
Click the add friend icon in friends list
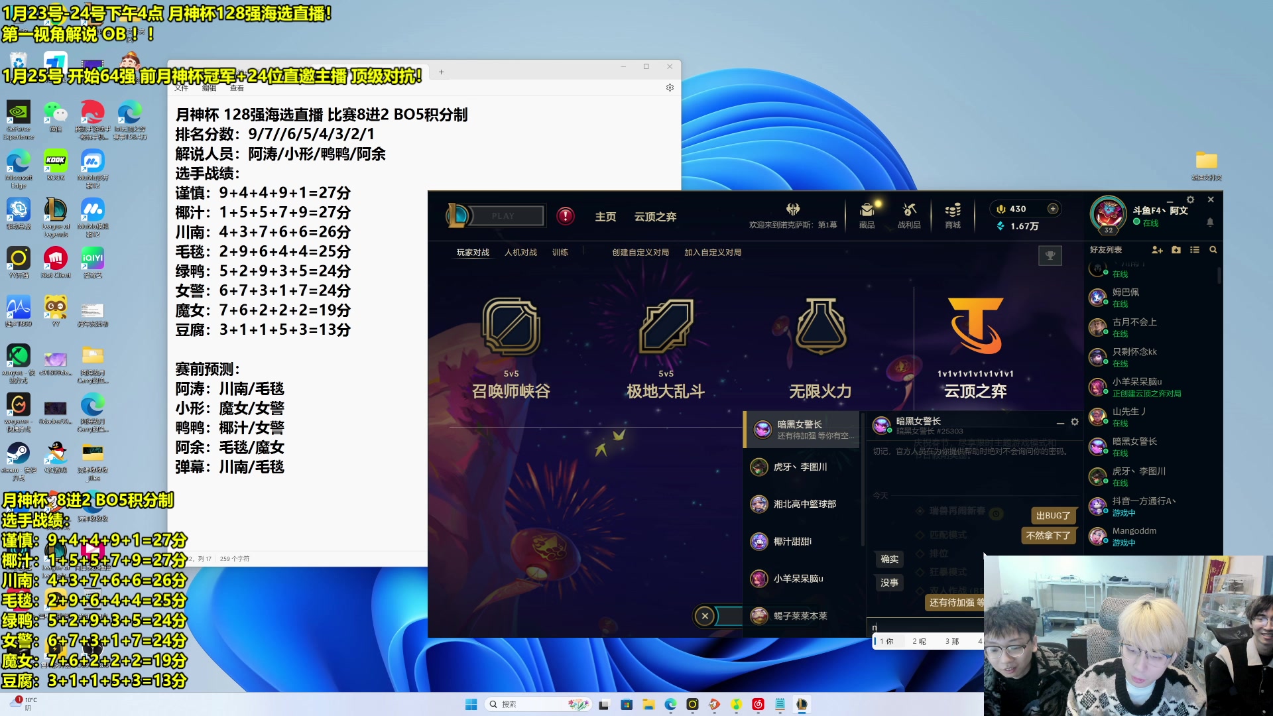1157,250
